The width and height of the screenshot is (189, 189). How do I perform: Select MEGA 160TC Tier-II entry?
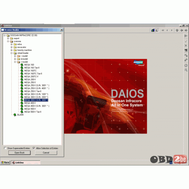33,74
